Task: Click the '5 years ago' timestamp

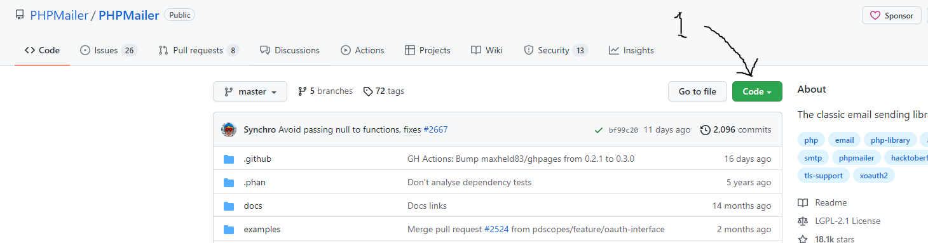Action: (749, 182)
